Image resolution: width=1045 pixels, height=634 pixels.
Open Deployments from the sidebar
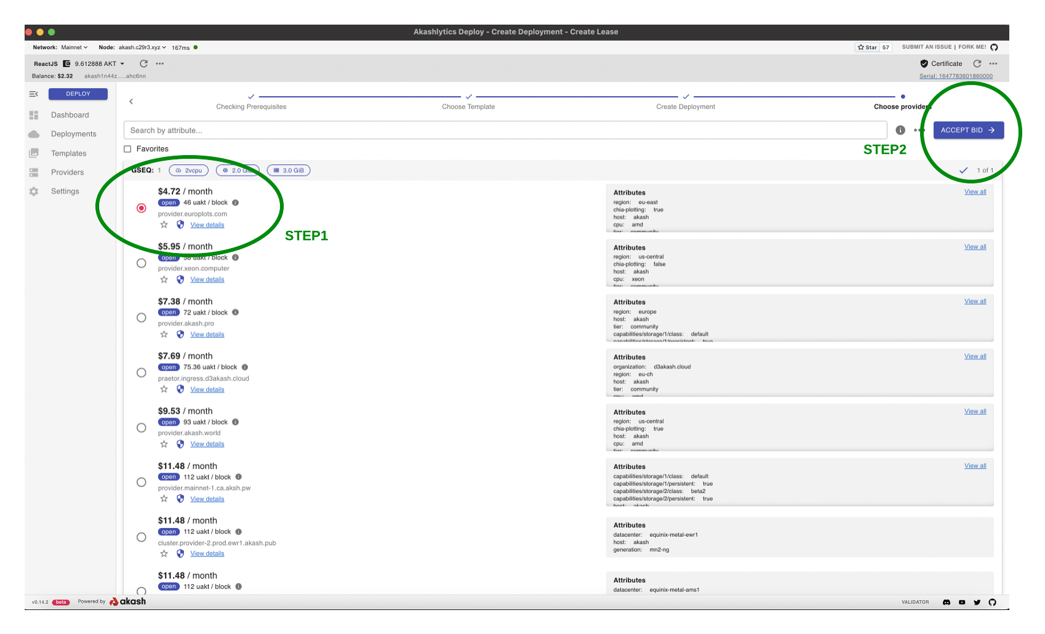point(73,134)
